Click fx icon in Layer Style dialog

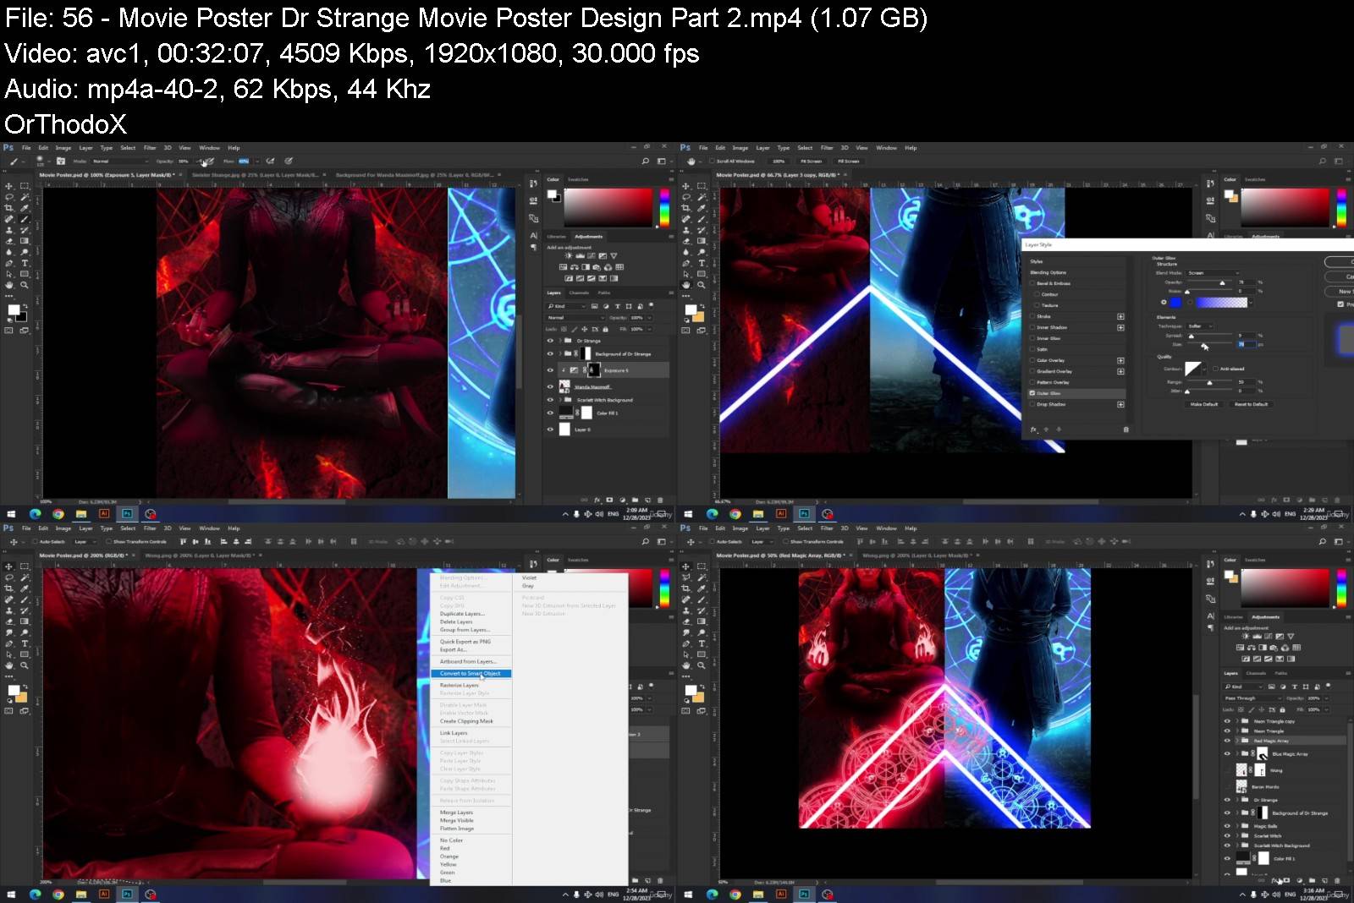(1033, 430)
